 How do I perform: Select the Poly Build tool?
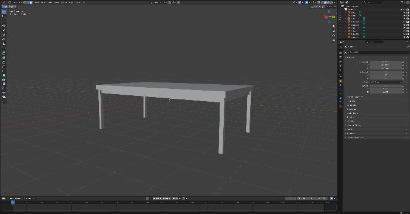click(x=4, y=75)
